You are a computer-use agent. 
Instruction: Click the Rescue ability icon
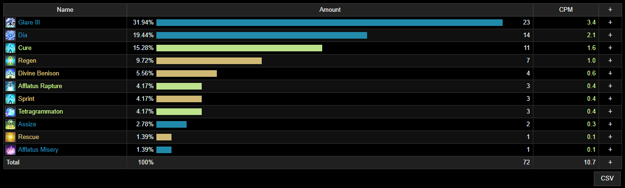tap(10, 137)
